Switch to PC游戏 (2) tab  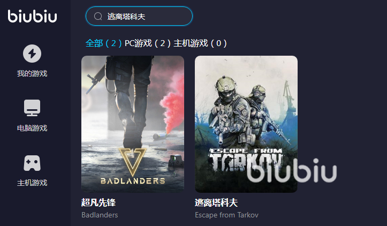(x=148, y=43)
